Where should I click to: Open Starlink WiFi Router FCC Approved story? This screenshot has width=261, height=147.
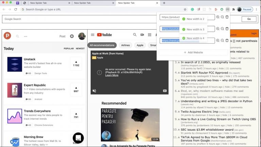(x=204, y=73)
